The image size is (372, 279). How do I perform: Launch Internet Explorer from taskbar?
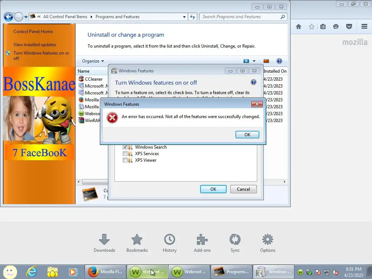click(x=32, y=272)
